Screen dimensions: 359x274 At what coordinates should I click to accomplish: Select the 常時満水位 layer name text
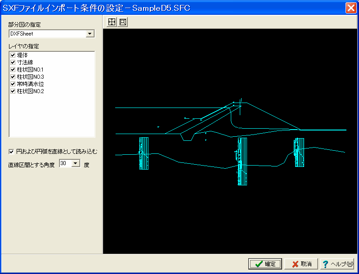click(31, 84)
